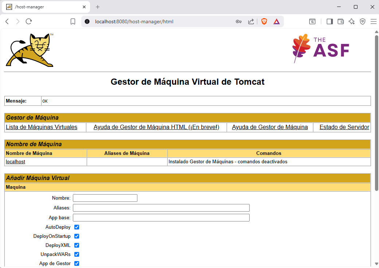Click the localhost host name link
Screen dimensions: 379x268
[x=15, y=161]
